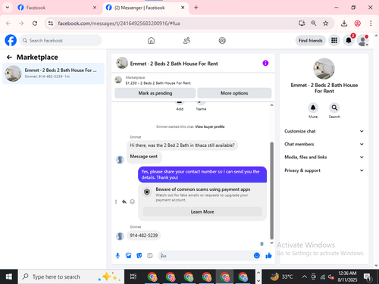The width and height of the screenshot is (379, 284).
Task: Select the Emmet conversation in Marketplace list
Action: [x=53, y=73]
